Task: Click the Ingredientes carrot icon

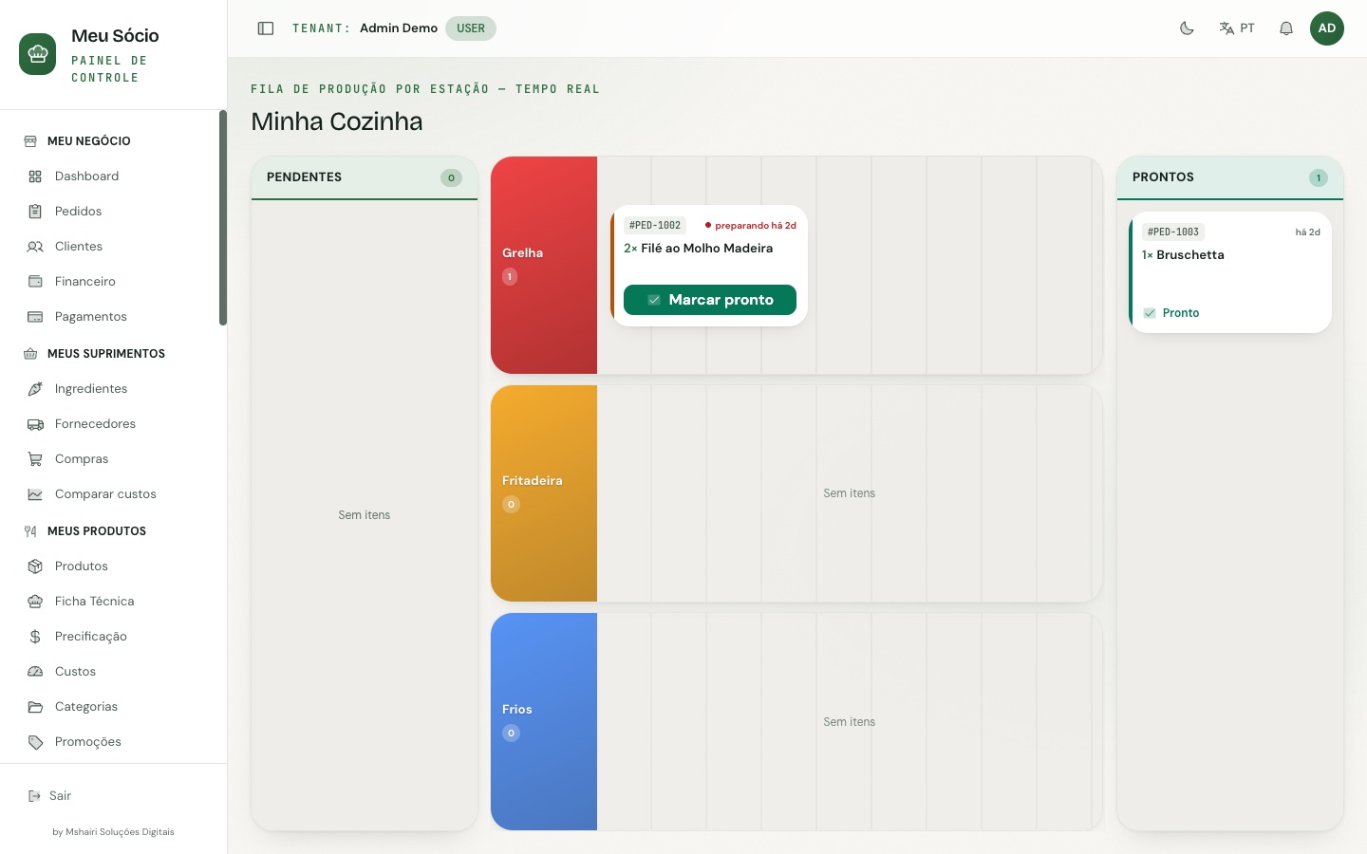Action: pos(35,389)
